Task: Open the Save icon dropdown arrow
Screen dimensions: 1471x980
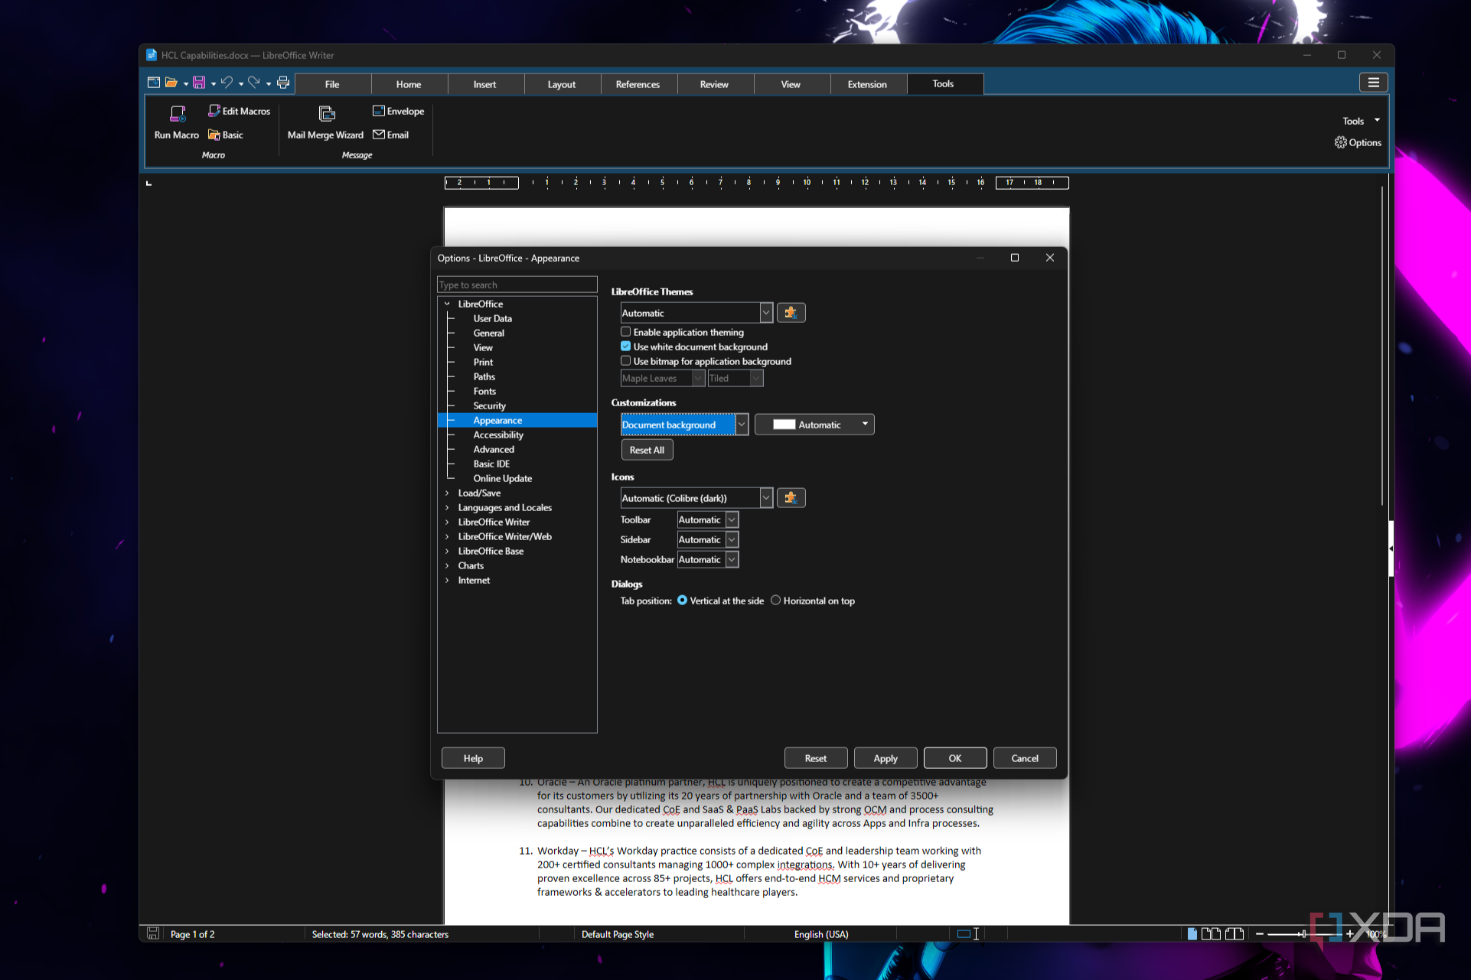Action: click(x=213, y=83)
